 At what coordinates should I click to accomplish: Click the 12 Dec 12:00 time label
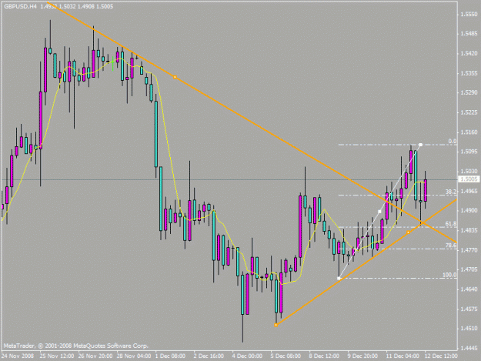point(441,356)
